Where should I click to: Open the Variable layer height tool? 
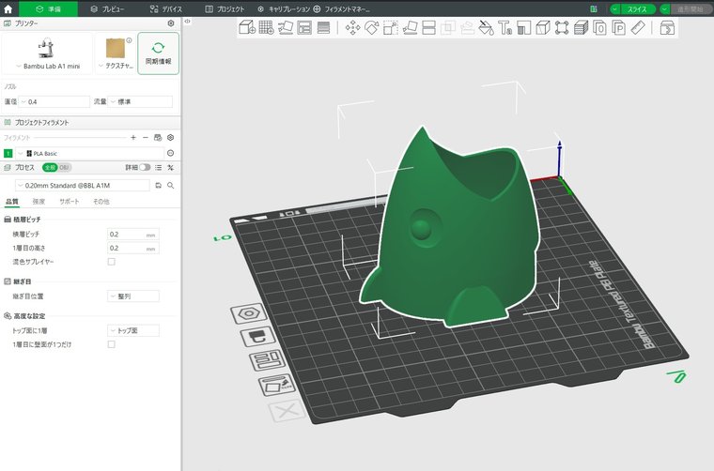[x=323, y=28]
